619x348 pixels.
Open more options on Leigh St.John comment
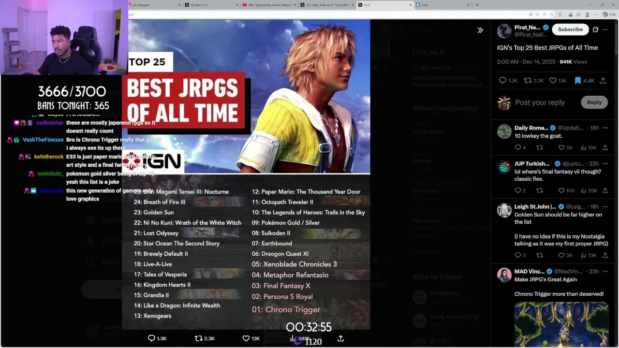point(605,206)
